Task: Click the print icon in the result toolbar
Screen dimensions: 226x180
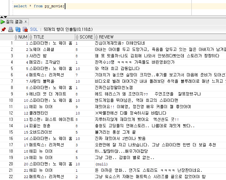Action: click(x=10, y=30)
